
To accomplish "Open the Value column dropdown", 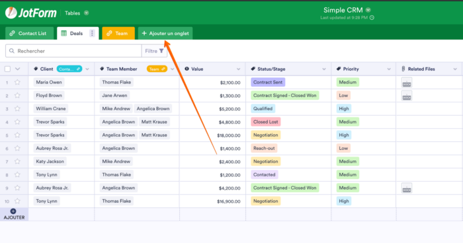I will [238, 69].
